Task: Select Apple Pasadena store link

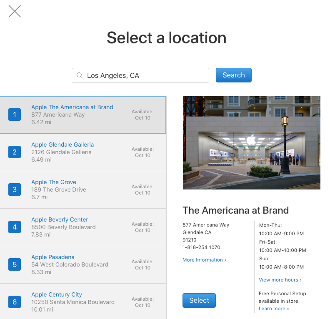Action: 53,257
